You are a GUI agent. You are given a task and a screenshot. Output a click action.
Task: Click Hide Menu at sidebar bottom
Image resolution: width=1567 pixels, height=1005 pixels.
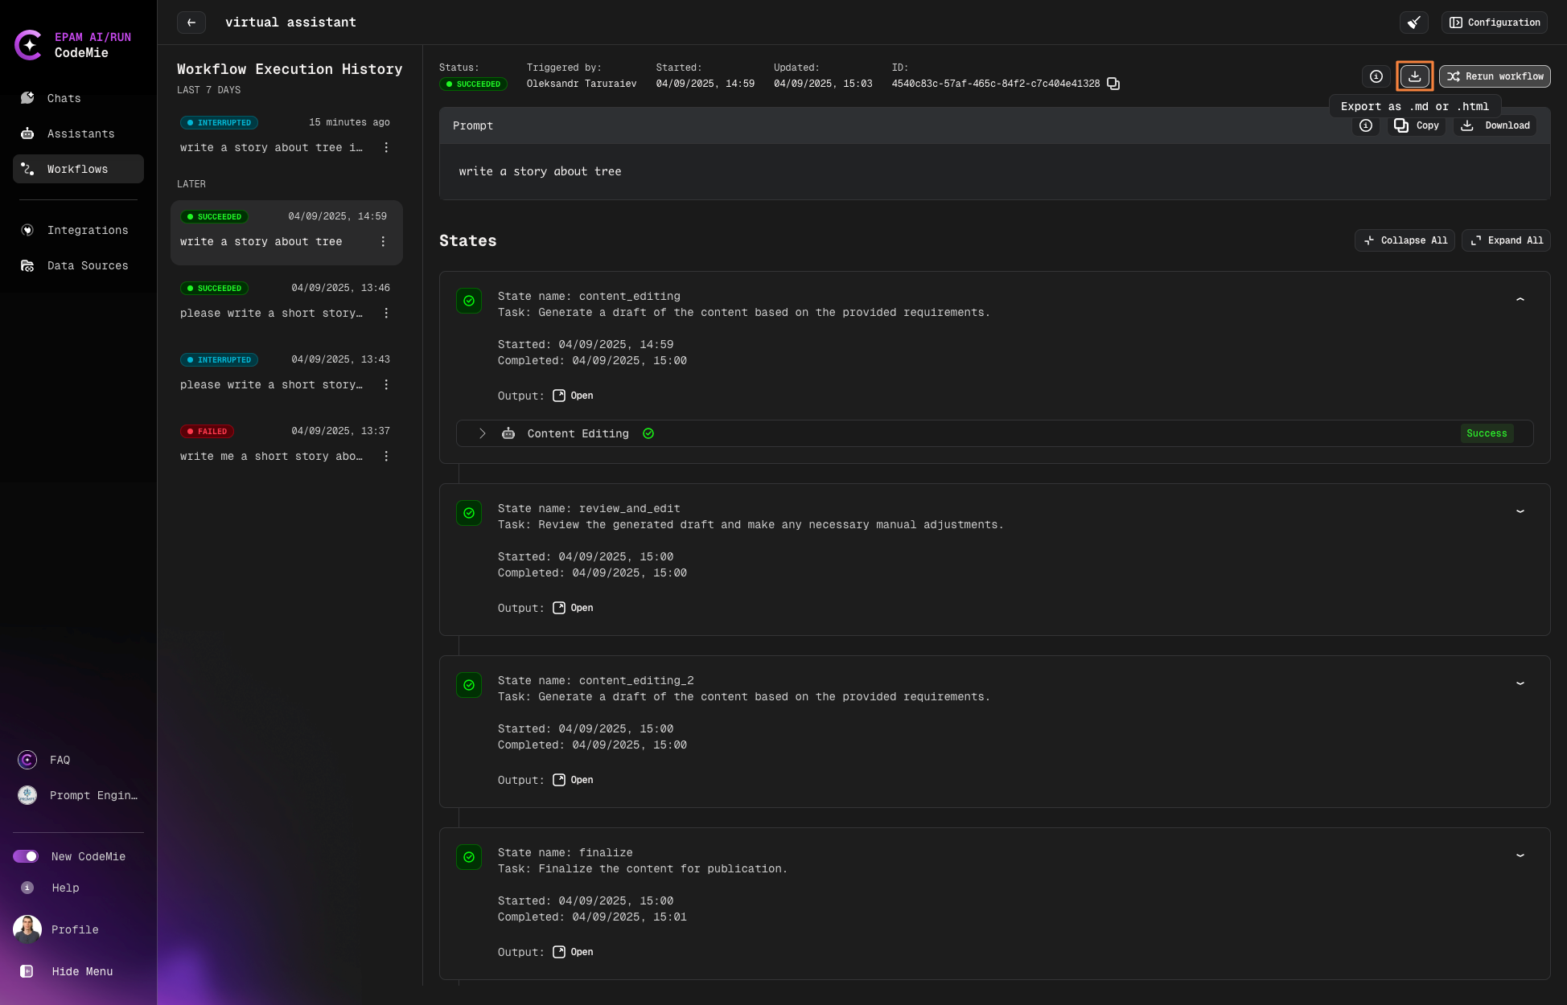point(81,971)
